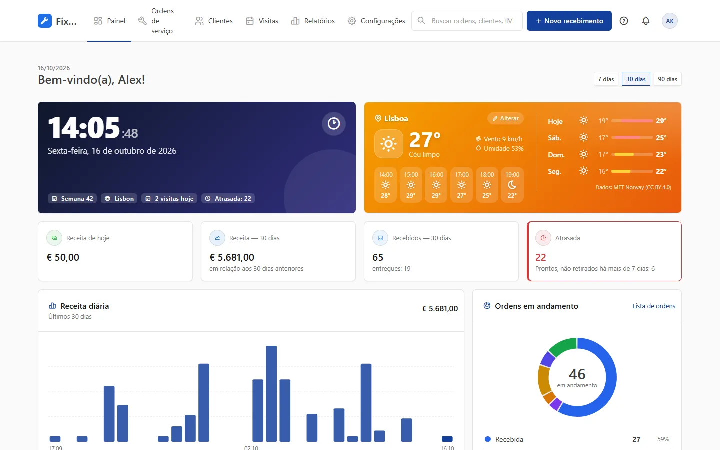
Task: Focus the Buscar ordens search field
Action: tap(467, 21)
